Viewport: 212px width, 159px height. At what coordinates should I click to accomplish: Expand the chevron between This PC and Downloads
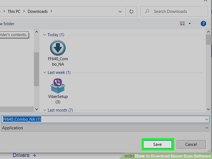click(x=24, y=11)
